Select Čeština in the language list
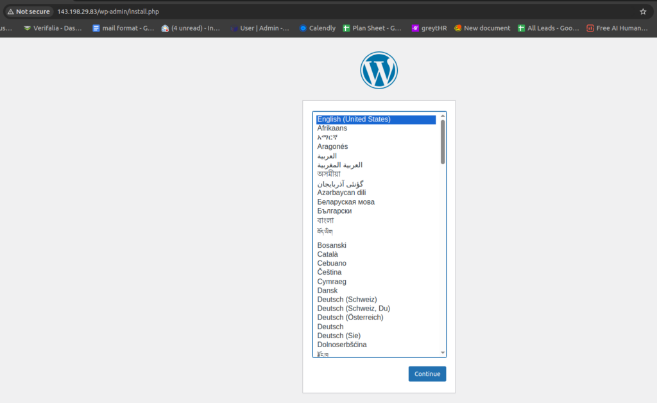This screenshot has width=657, height=403. tap(376, 272)
